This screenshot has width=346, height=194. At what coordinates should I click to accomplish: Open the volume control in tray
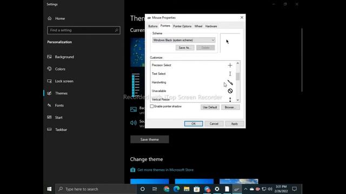[x=270, y=189]
